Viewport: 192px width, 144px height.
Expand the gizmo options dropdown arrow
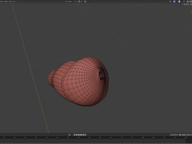[176, 2]
